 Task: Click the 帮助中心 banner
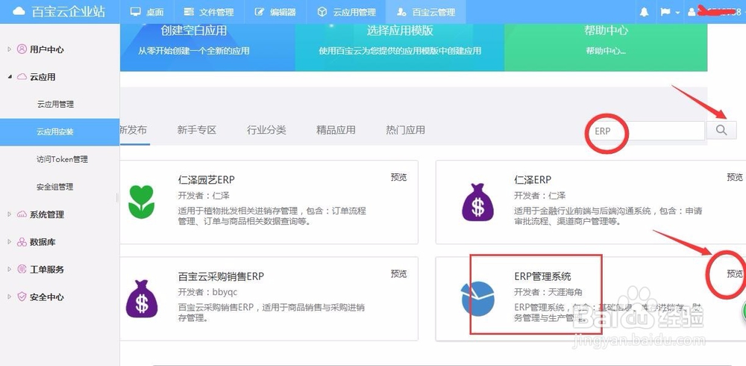pos(606,48)
